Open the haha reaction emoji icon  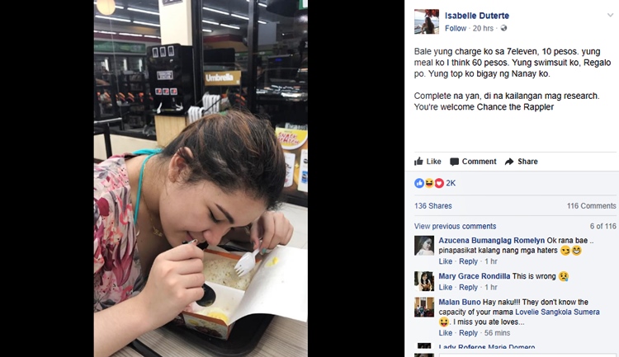(x=429, y=183)
